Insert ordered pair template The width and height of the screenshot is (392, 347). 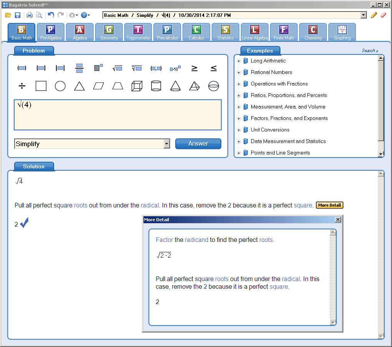pyautogui.click(x=156, y=68)
